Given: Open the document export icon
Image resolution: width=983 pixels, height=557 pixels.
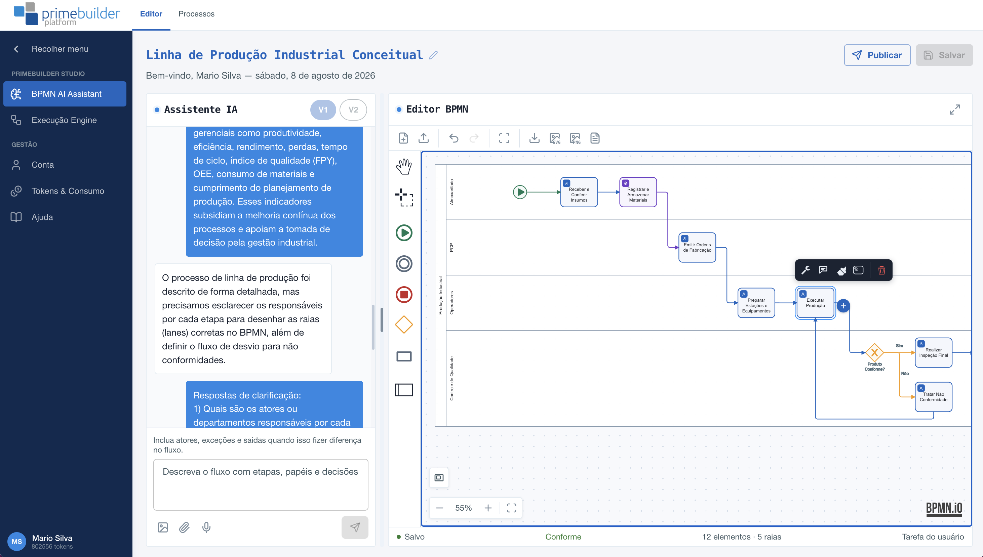Looking at the screenshot, I should point(595,138).
